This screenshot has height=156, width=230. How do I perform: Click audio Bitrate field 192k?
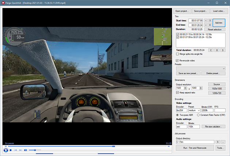[x=194, y=127]
